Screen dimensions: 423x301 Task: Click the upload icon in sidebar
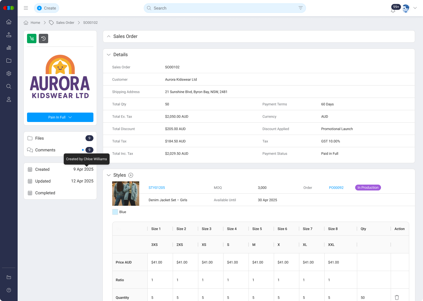point(9,35)
